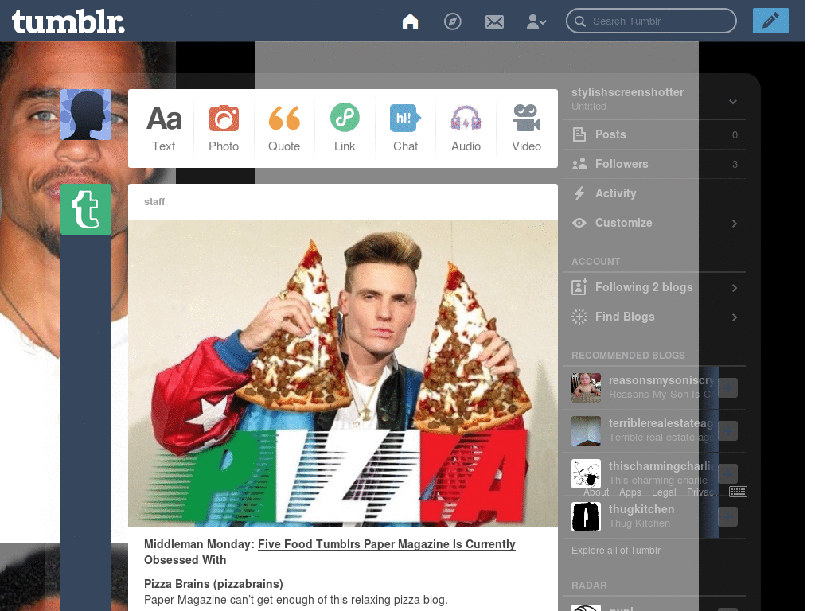Open the Legal footer link

pyautogui.click(x=664, y=492)
